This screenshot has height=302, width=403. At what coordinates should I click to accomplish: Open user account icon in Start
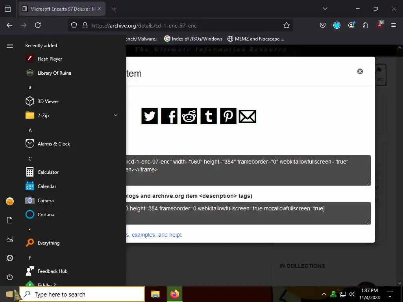click(x=10, y=201)
